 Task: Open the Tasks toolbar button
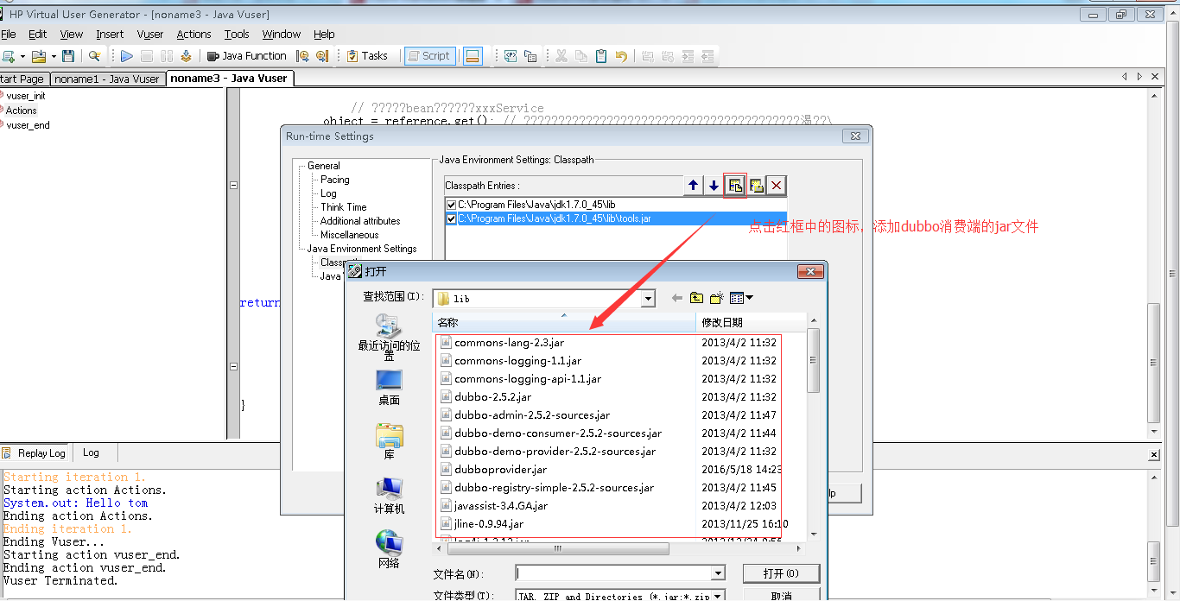coord(367,56)
